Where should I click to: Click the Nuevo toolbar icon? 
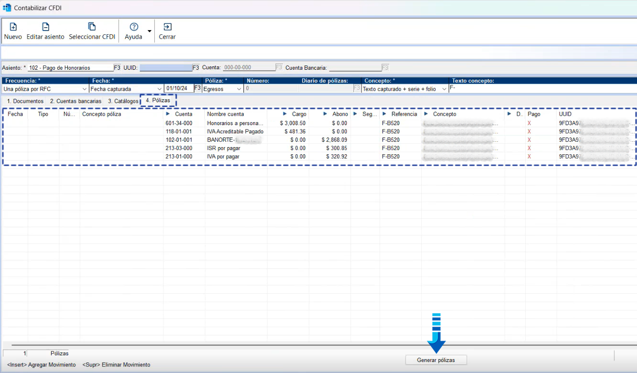(x=13, y=27)
